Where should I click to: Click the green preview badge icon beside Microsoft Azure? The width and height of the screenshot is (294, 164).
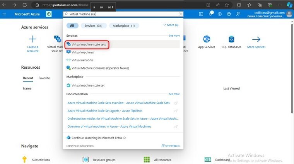click(x=49, y=14)
